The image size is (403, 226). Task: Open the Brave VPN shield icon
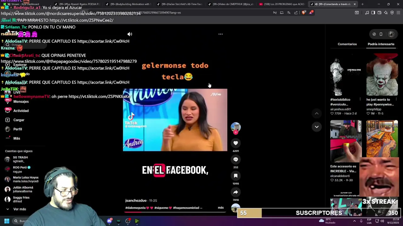click(392, 13)
